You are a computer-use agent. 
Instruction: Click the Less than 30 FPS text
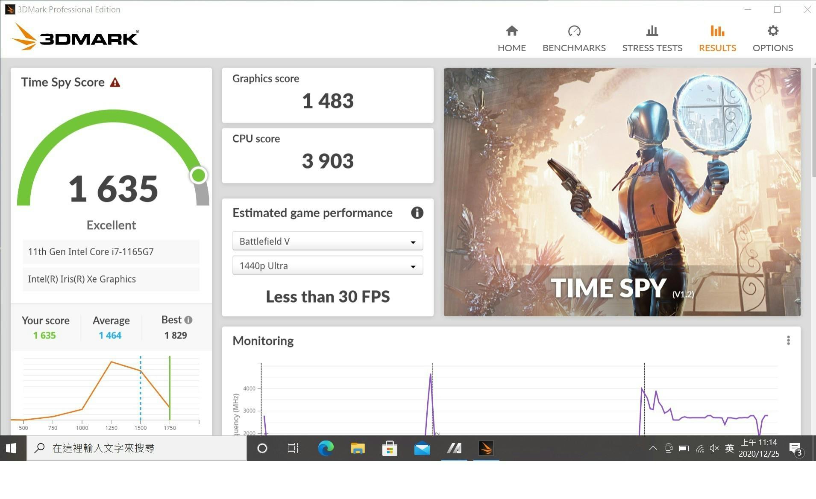[328, 297]
